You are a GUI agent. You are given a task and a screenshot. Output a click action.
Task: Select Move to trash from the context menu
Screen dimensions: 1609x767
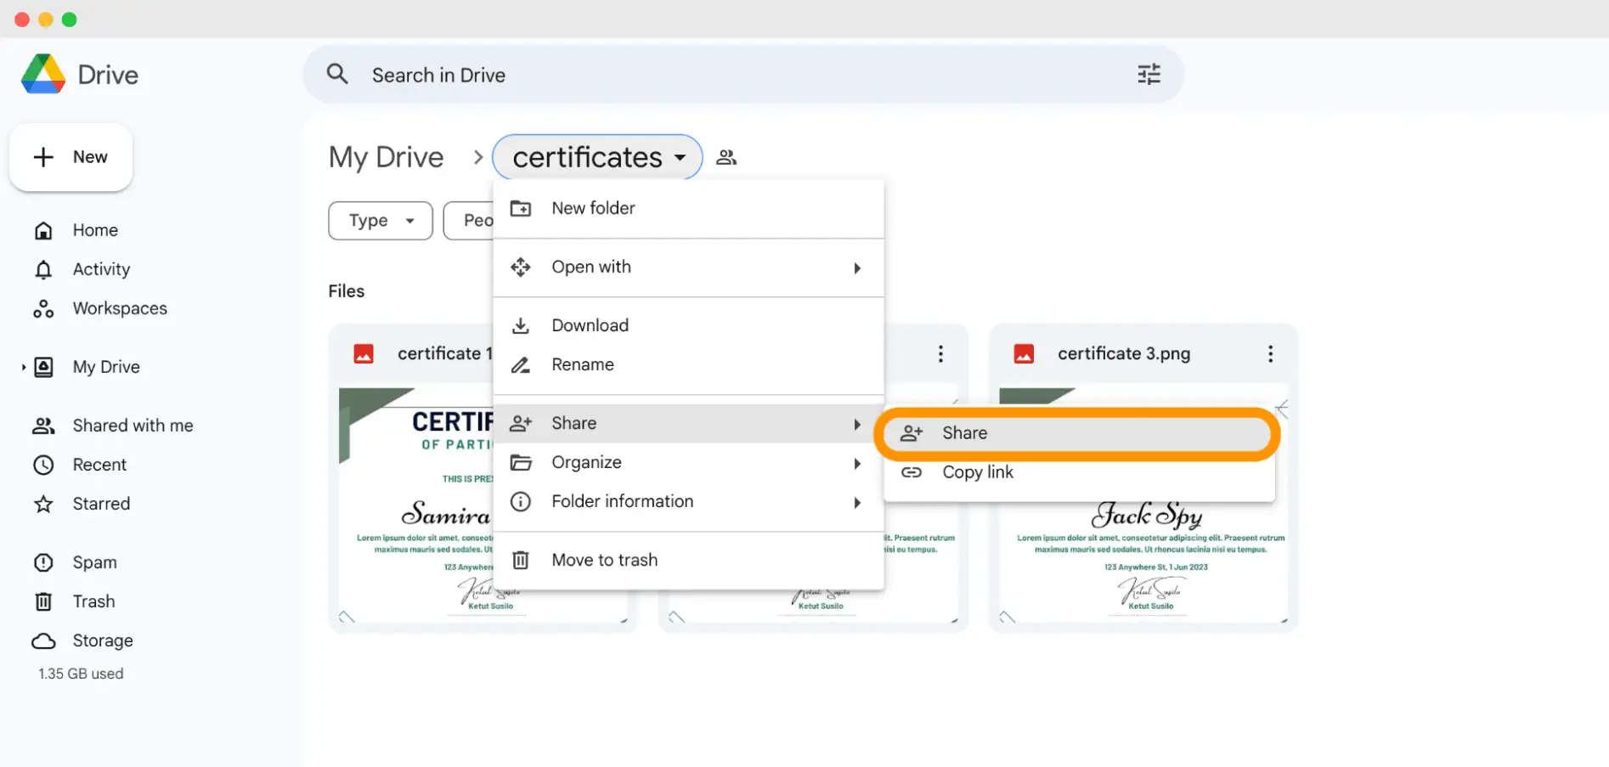[605, 559]
